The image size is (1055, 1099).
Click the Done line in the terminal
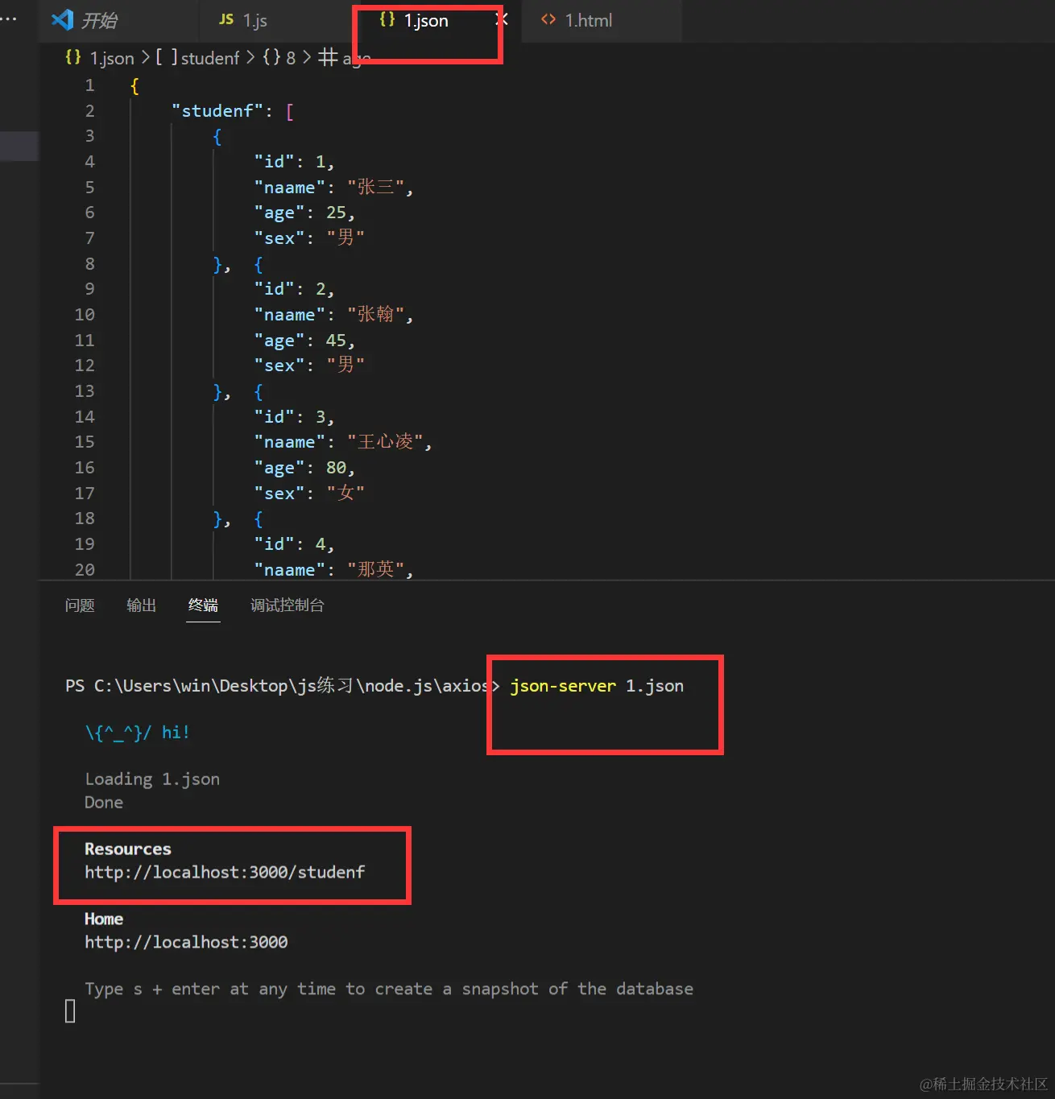[x=104, y=803]
